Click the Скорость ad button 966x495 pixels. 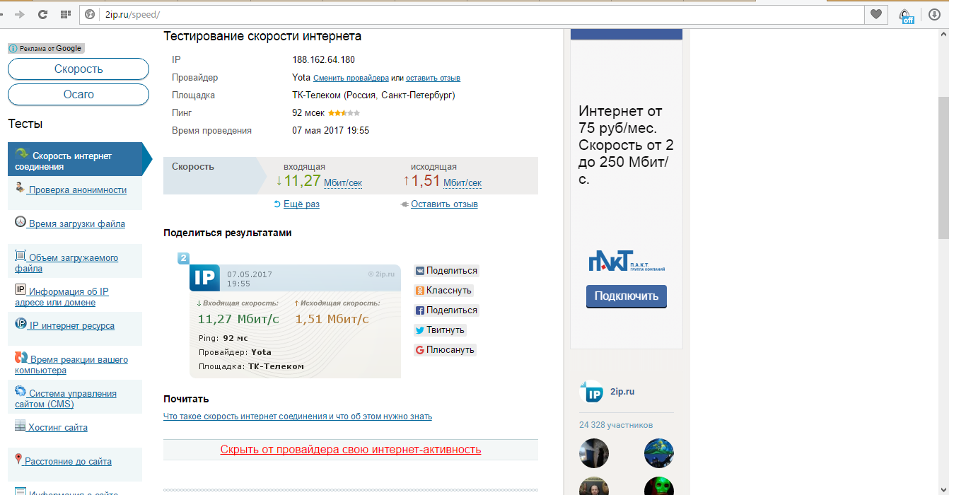click(x=78, y=69)
